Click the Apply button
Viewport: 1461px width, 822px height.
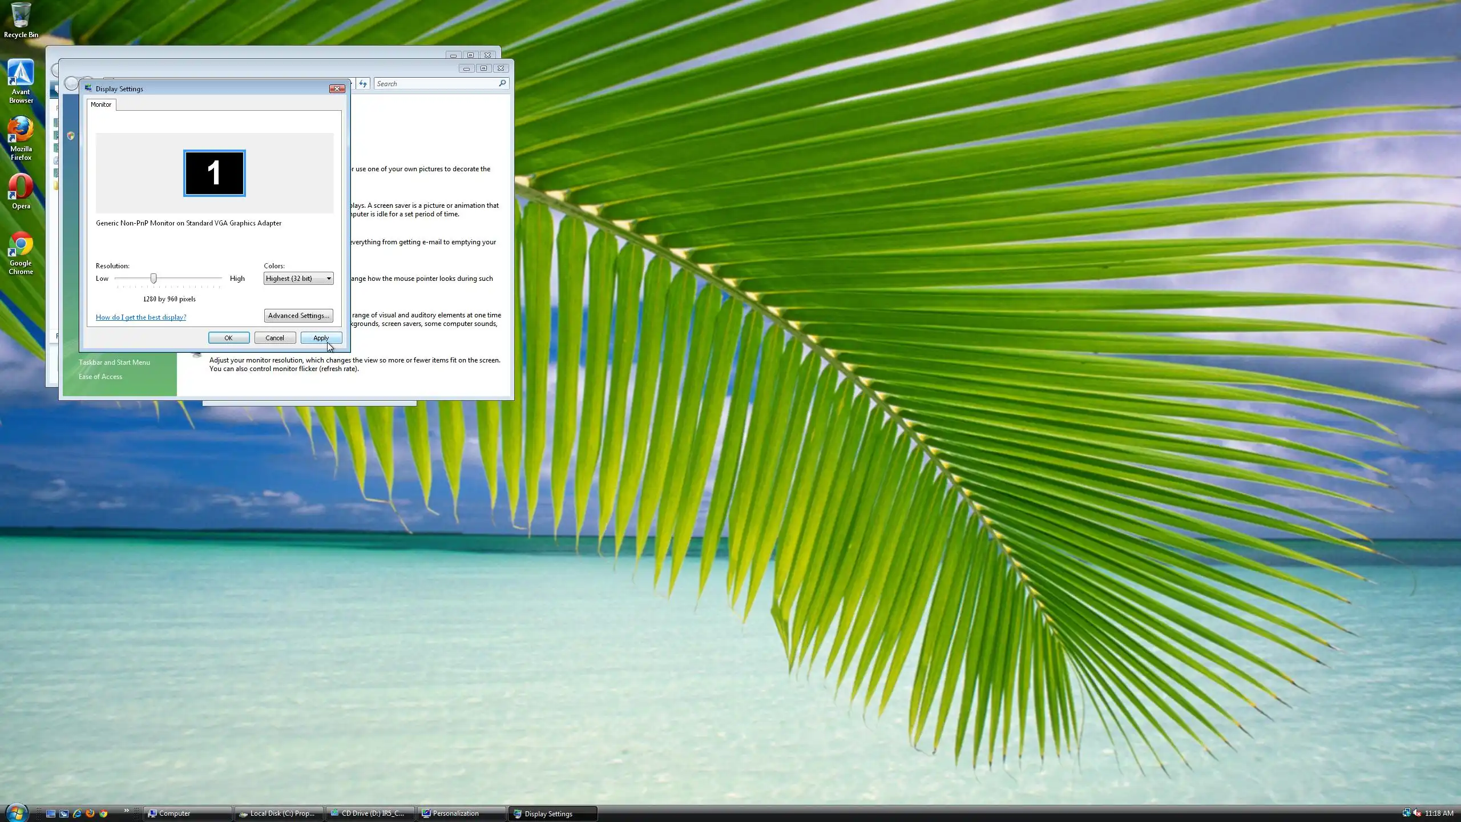(321, 338)
